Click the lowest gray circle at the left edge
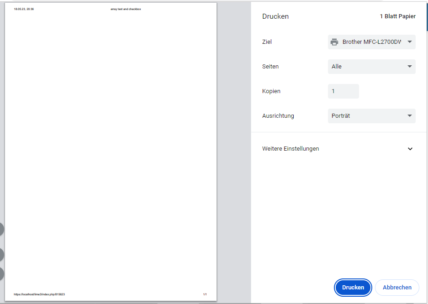This screenshot has width=428, height=304. click(x=1, y=274)
